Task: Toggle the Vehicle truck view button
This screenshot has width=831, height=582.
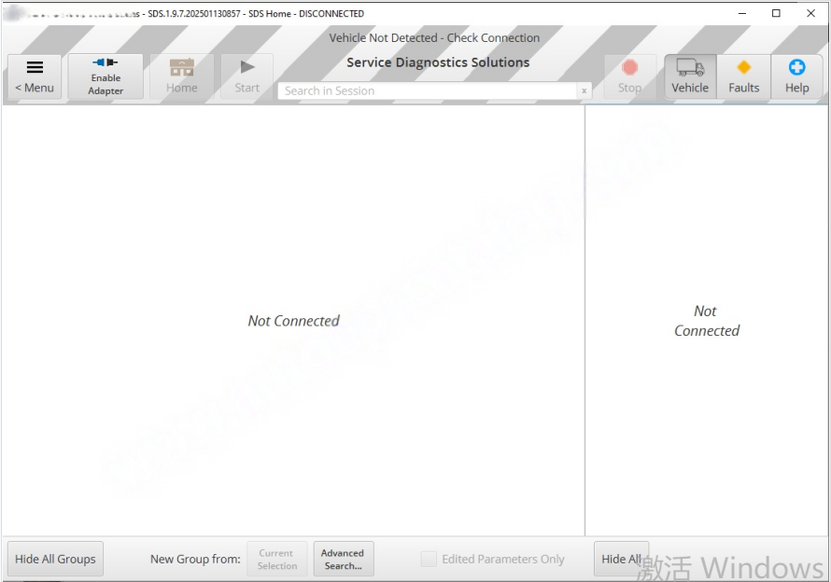Action: click(690, 68)
